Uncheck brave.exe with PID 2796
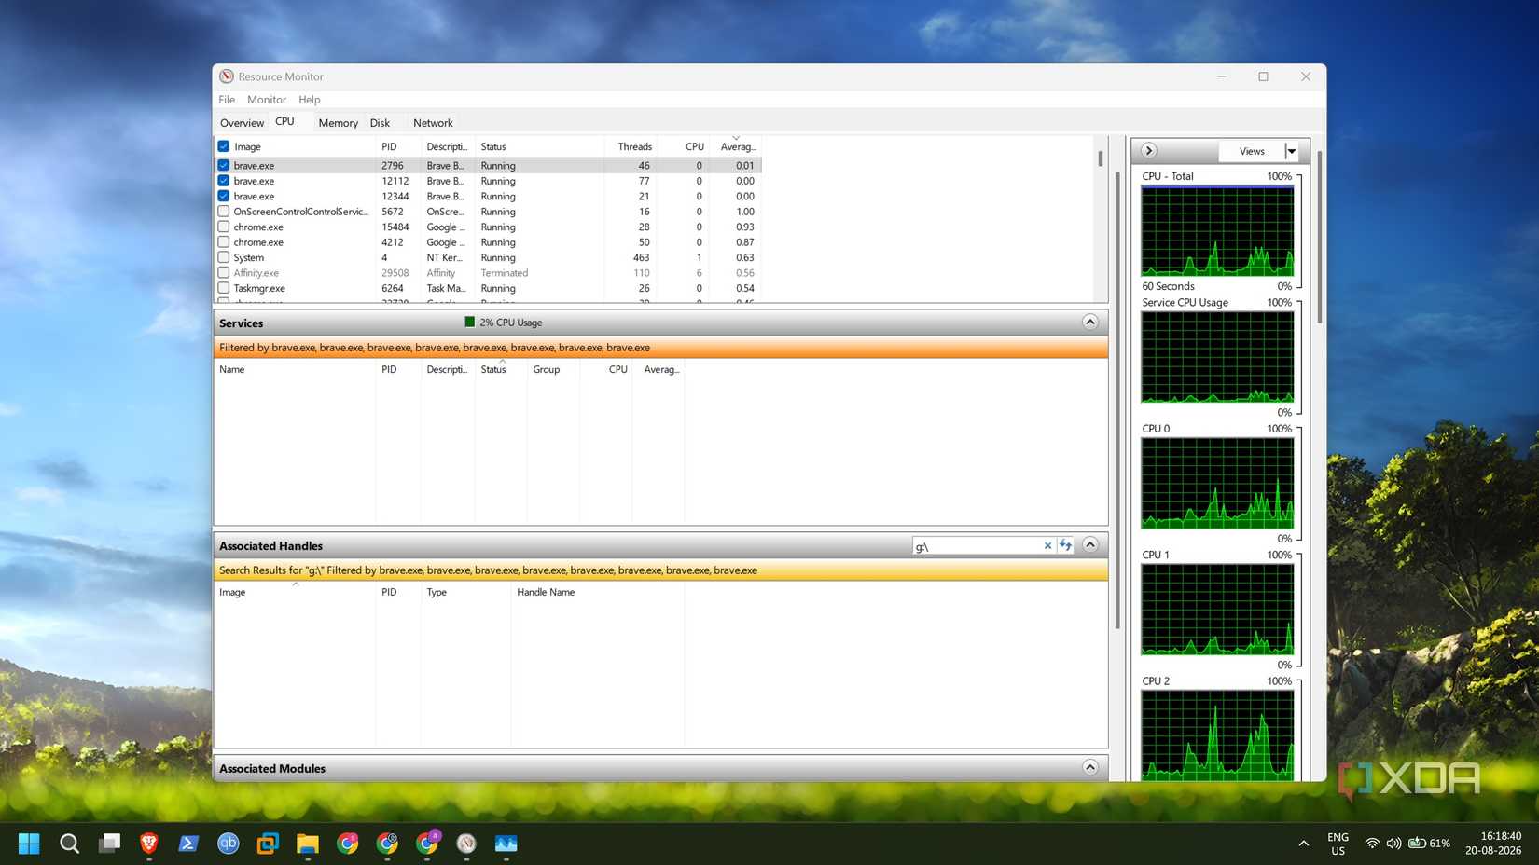The width and height of the screenshot is (1539, 865). point(224,165)
